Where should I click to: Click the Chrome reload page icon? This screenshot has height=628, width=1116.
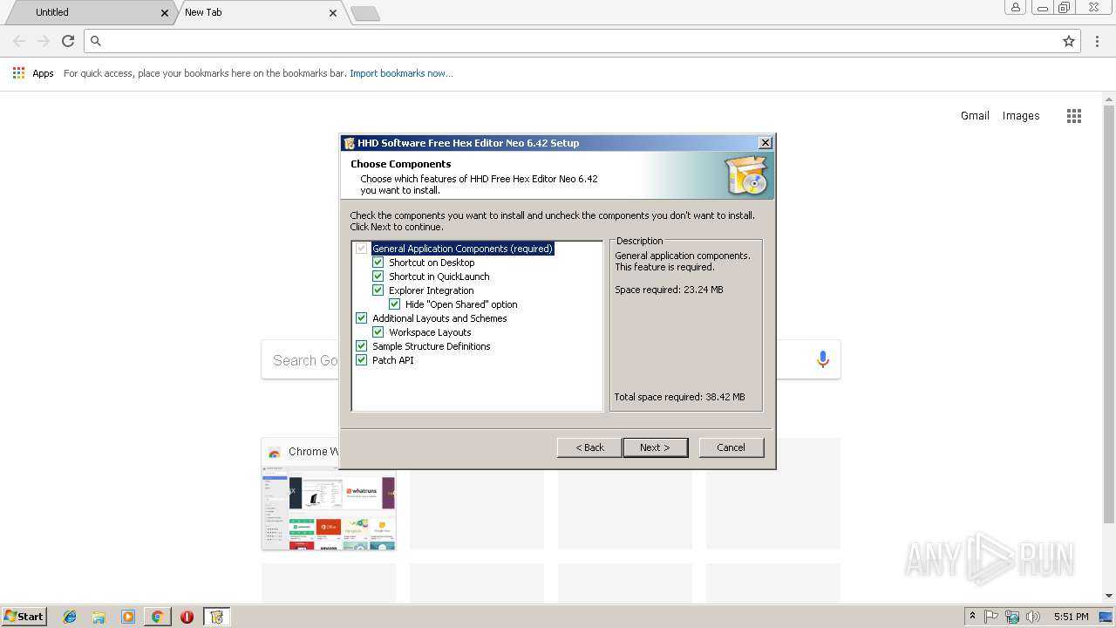click(68, 41)
